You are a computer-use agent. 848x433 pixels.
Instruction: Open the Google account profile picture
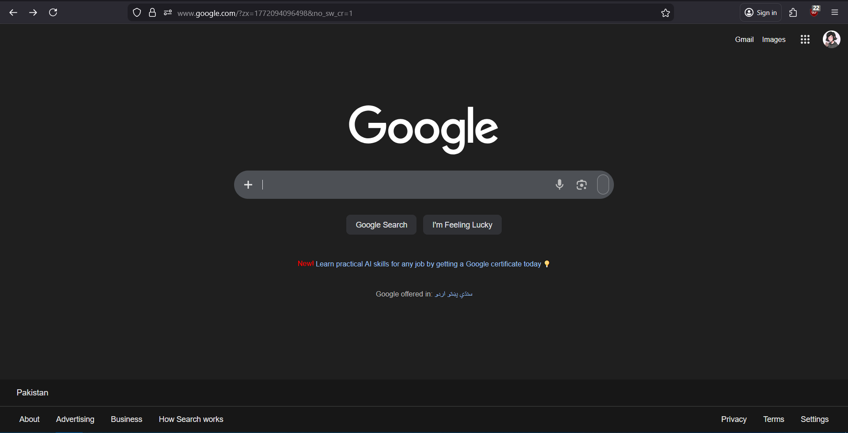click(831, 39)
